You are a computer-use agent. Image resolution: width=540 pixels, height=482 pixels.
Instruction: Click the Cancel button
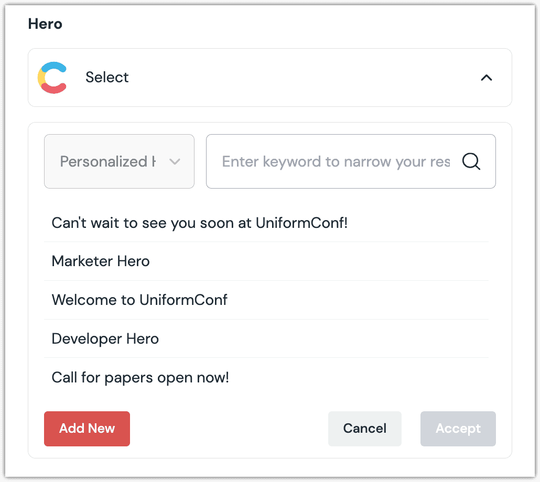[364, 429]
